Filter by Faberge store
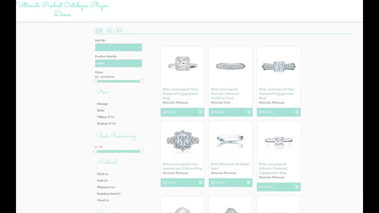379x213 pixels. (102, 104)
